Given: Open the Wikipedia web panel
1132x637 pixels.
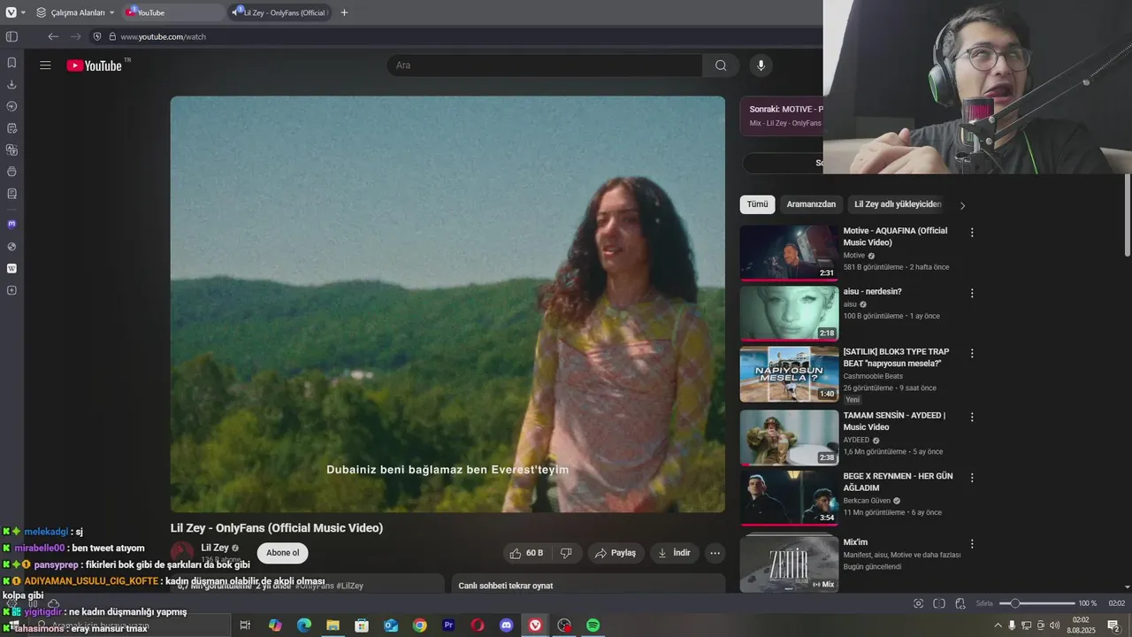Looking at the screenshot, I should pos(11,268).
